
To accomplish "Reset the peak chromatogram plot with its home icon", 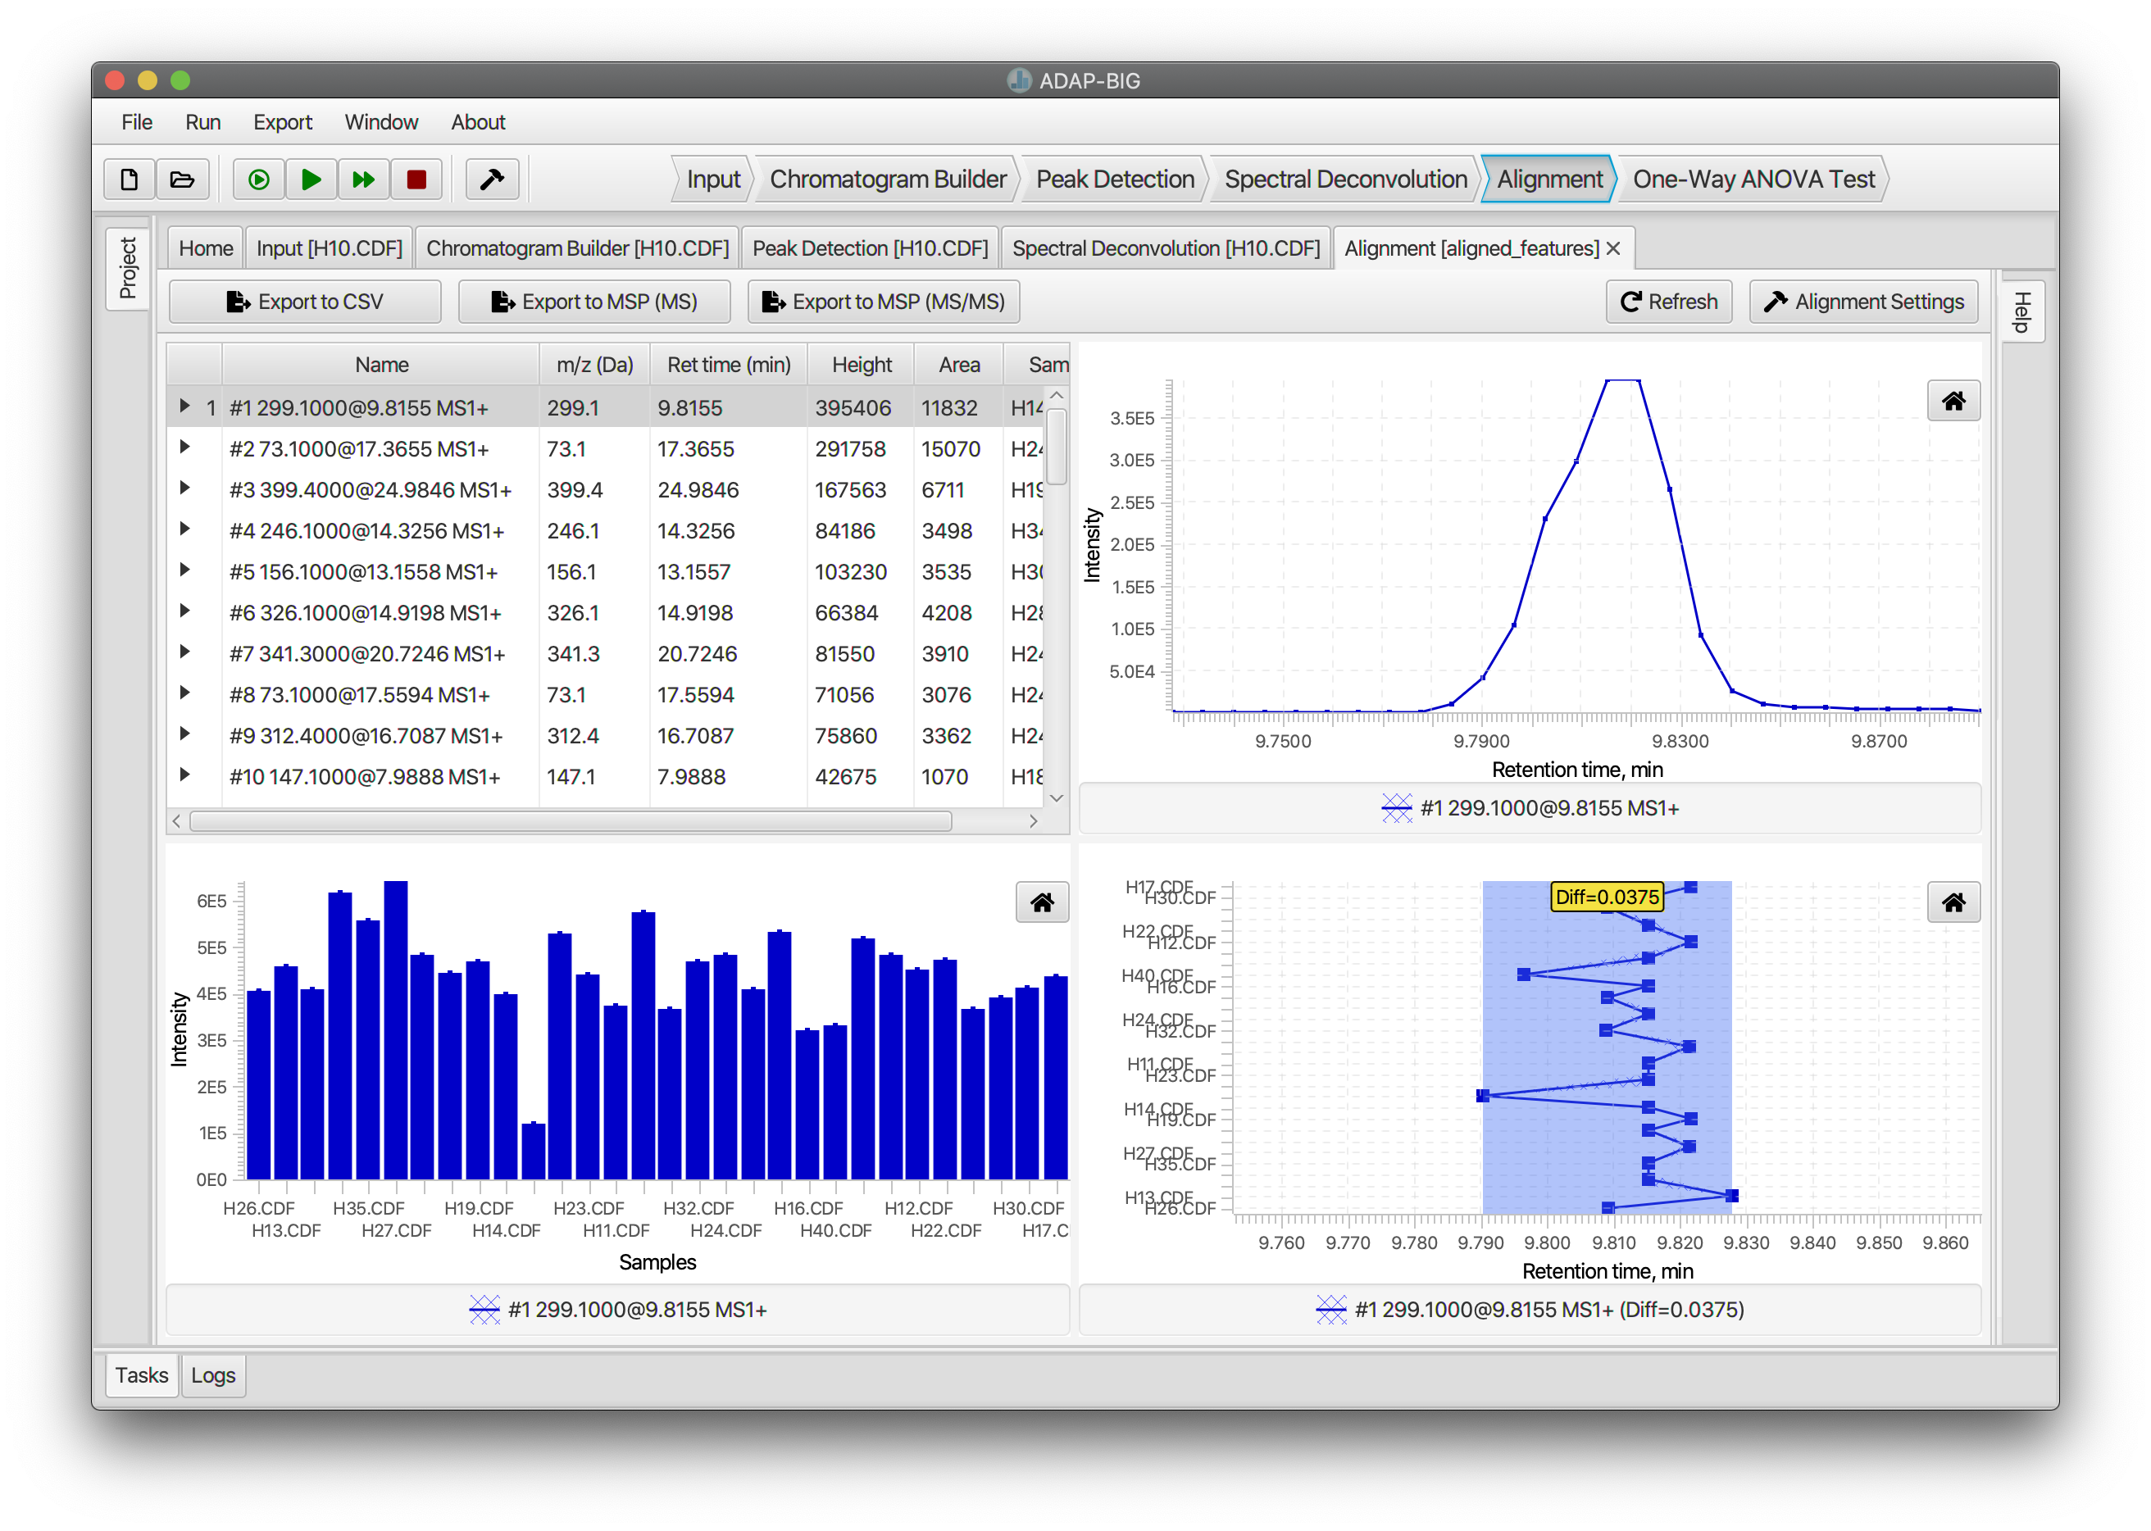I will pyautogui.click(x=1953, y=402).
